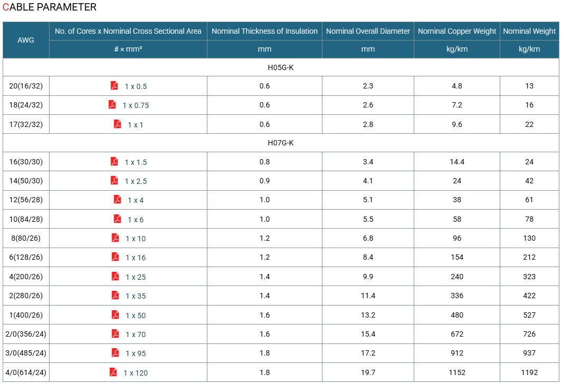The image size is (562, 384).
Task: Open the PDF icon for 1 x 0.5
Action: coord(114,85)
